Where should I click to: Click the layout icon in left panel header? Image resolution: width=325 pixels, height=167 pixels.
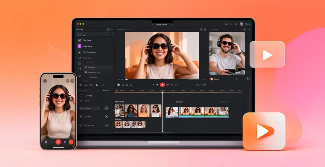click(108, 30)
